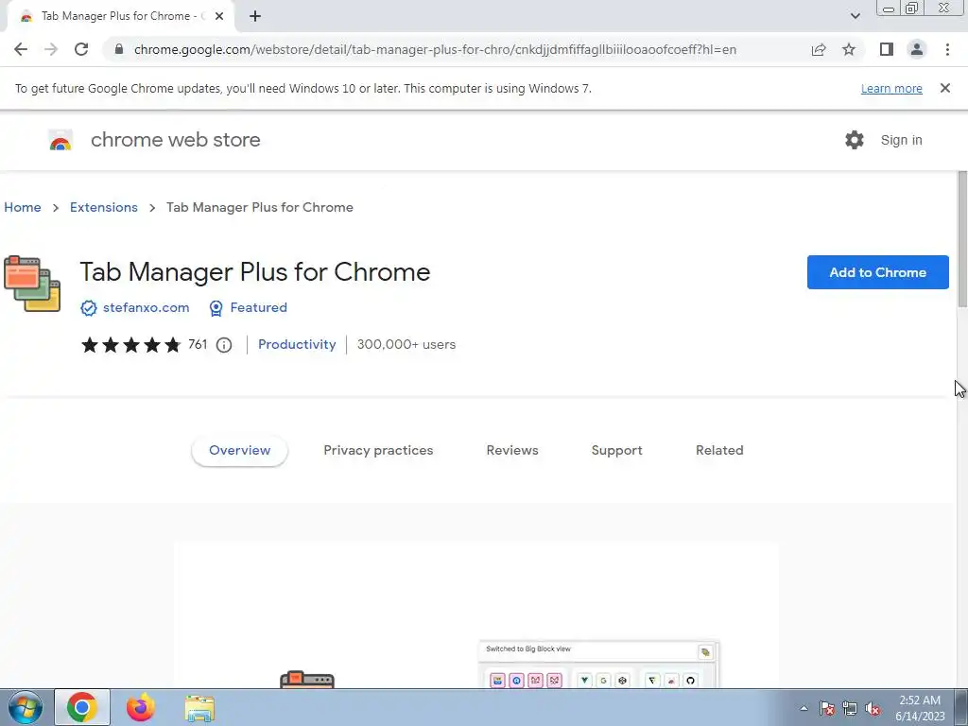The image size is (968, 726).
Task: Show rating info via the info icon
Action: (224, 345)
